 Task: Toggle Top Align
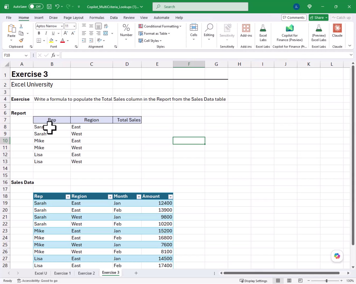click(x=84, y=26)
